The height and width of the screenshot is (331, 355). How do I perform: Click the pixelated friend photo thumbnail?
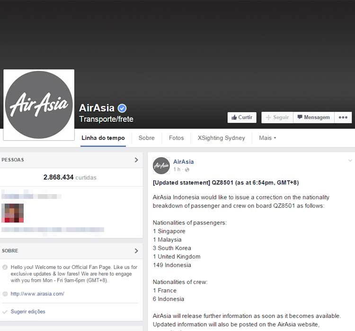(x=12, y=213)
